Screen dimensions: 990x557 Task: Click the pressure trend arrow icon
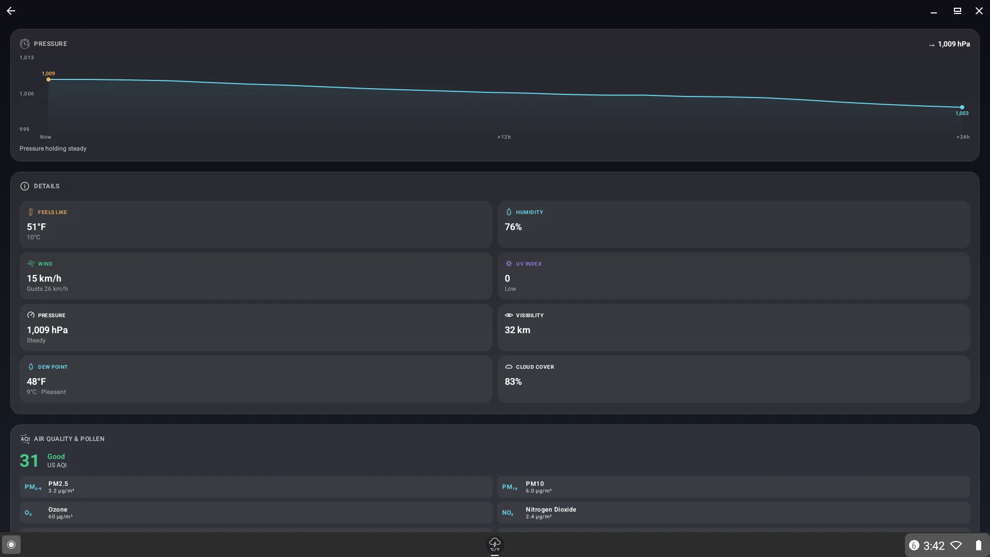point(932,45)
